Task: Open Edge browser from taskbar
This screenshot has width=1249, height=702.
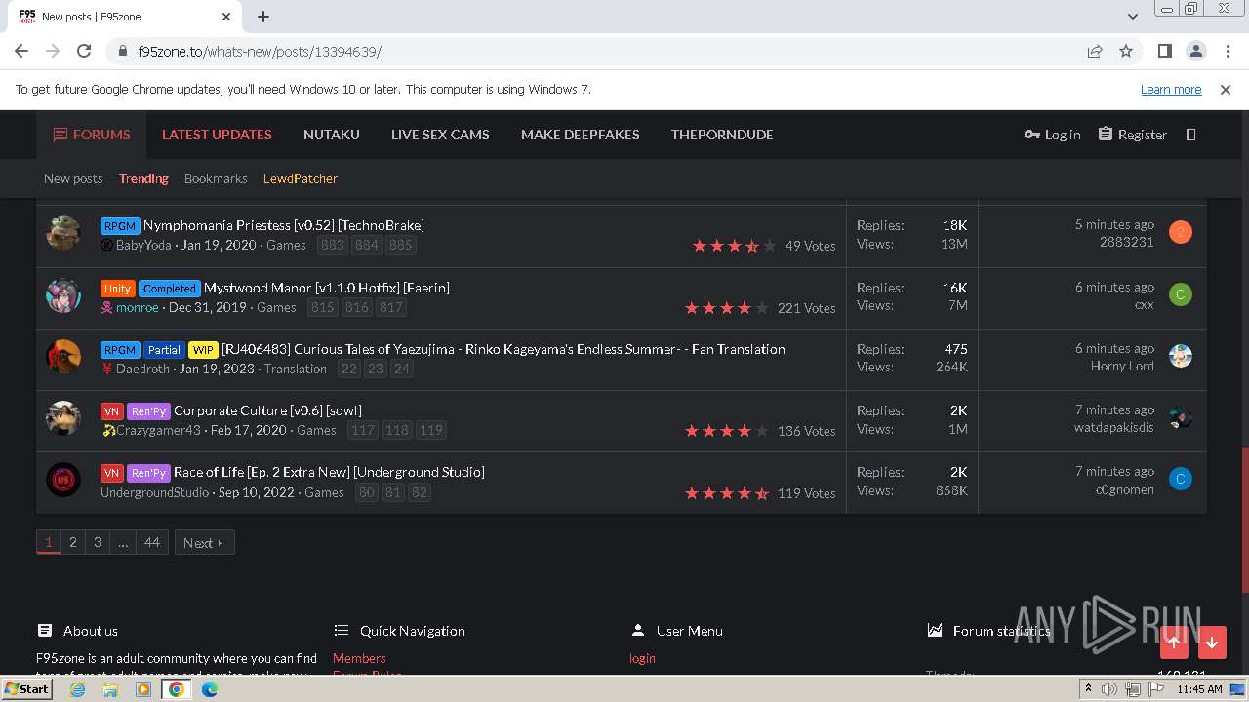Action: (210, 689)
